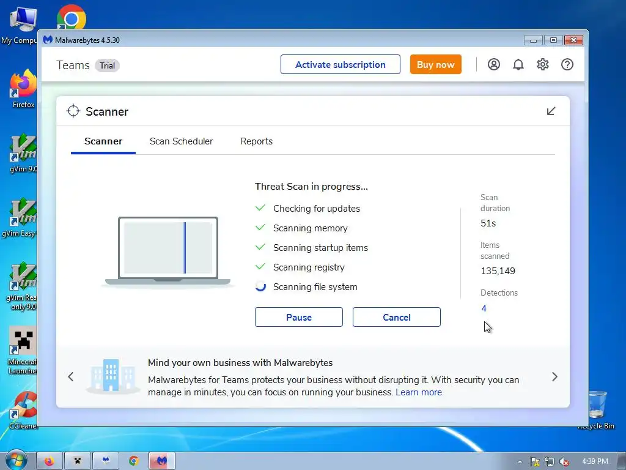Click the Malwarebytes logo in title bar
The image size is (626, 470).
[x=48, y=40]
